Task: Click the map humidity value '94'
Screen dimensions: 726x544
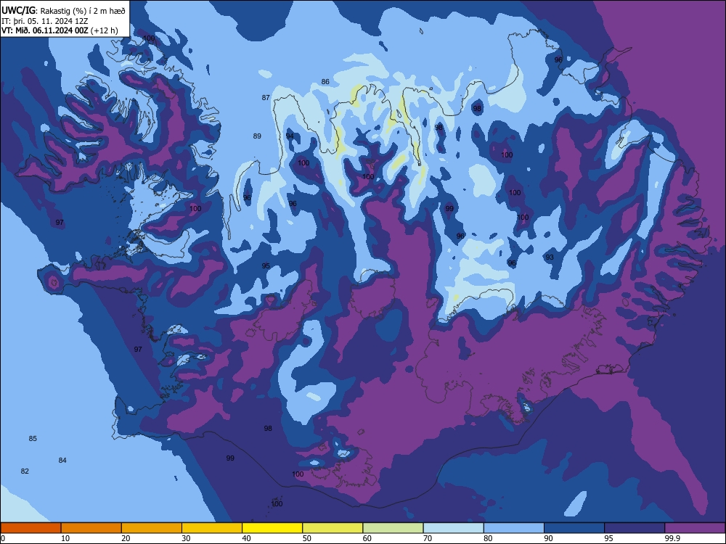Action: [x=290, y=136]
